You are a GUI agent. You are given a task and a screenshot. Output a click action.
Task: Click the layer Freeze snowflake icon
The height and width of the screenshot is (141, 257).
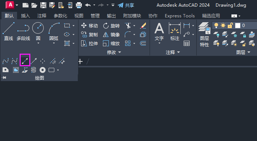[x=234, y=34]
